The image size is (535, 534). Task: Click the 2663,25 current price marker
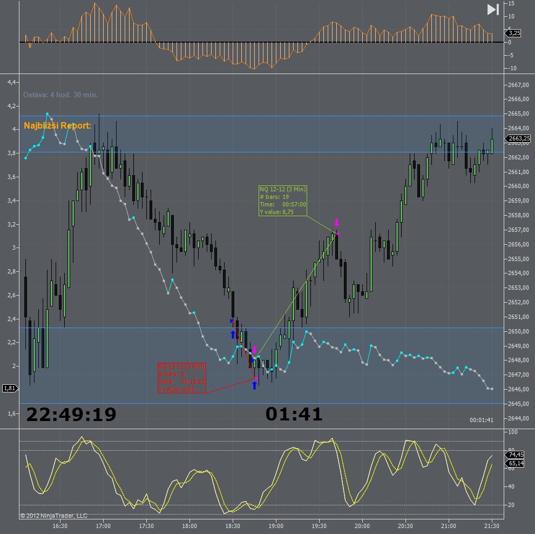518,138
